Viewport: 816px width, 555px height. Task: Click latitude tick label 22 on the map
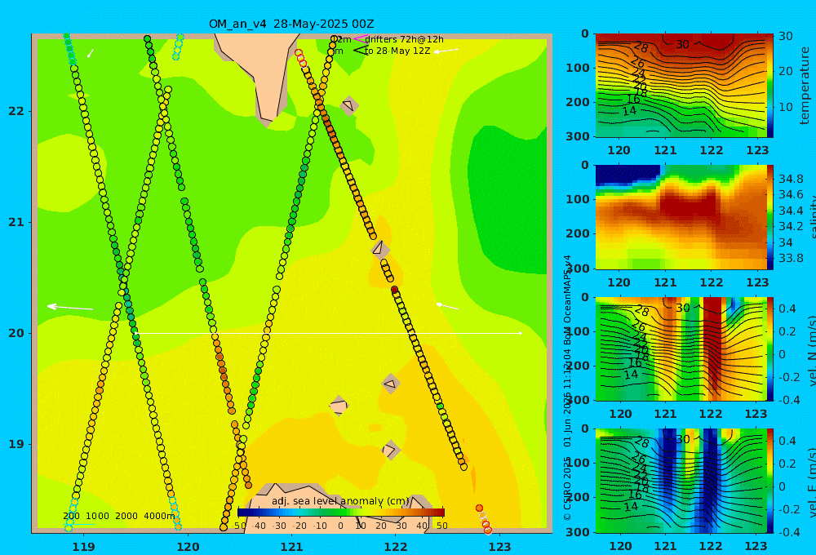(16, 111)
